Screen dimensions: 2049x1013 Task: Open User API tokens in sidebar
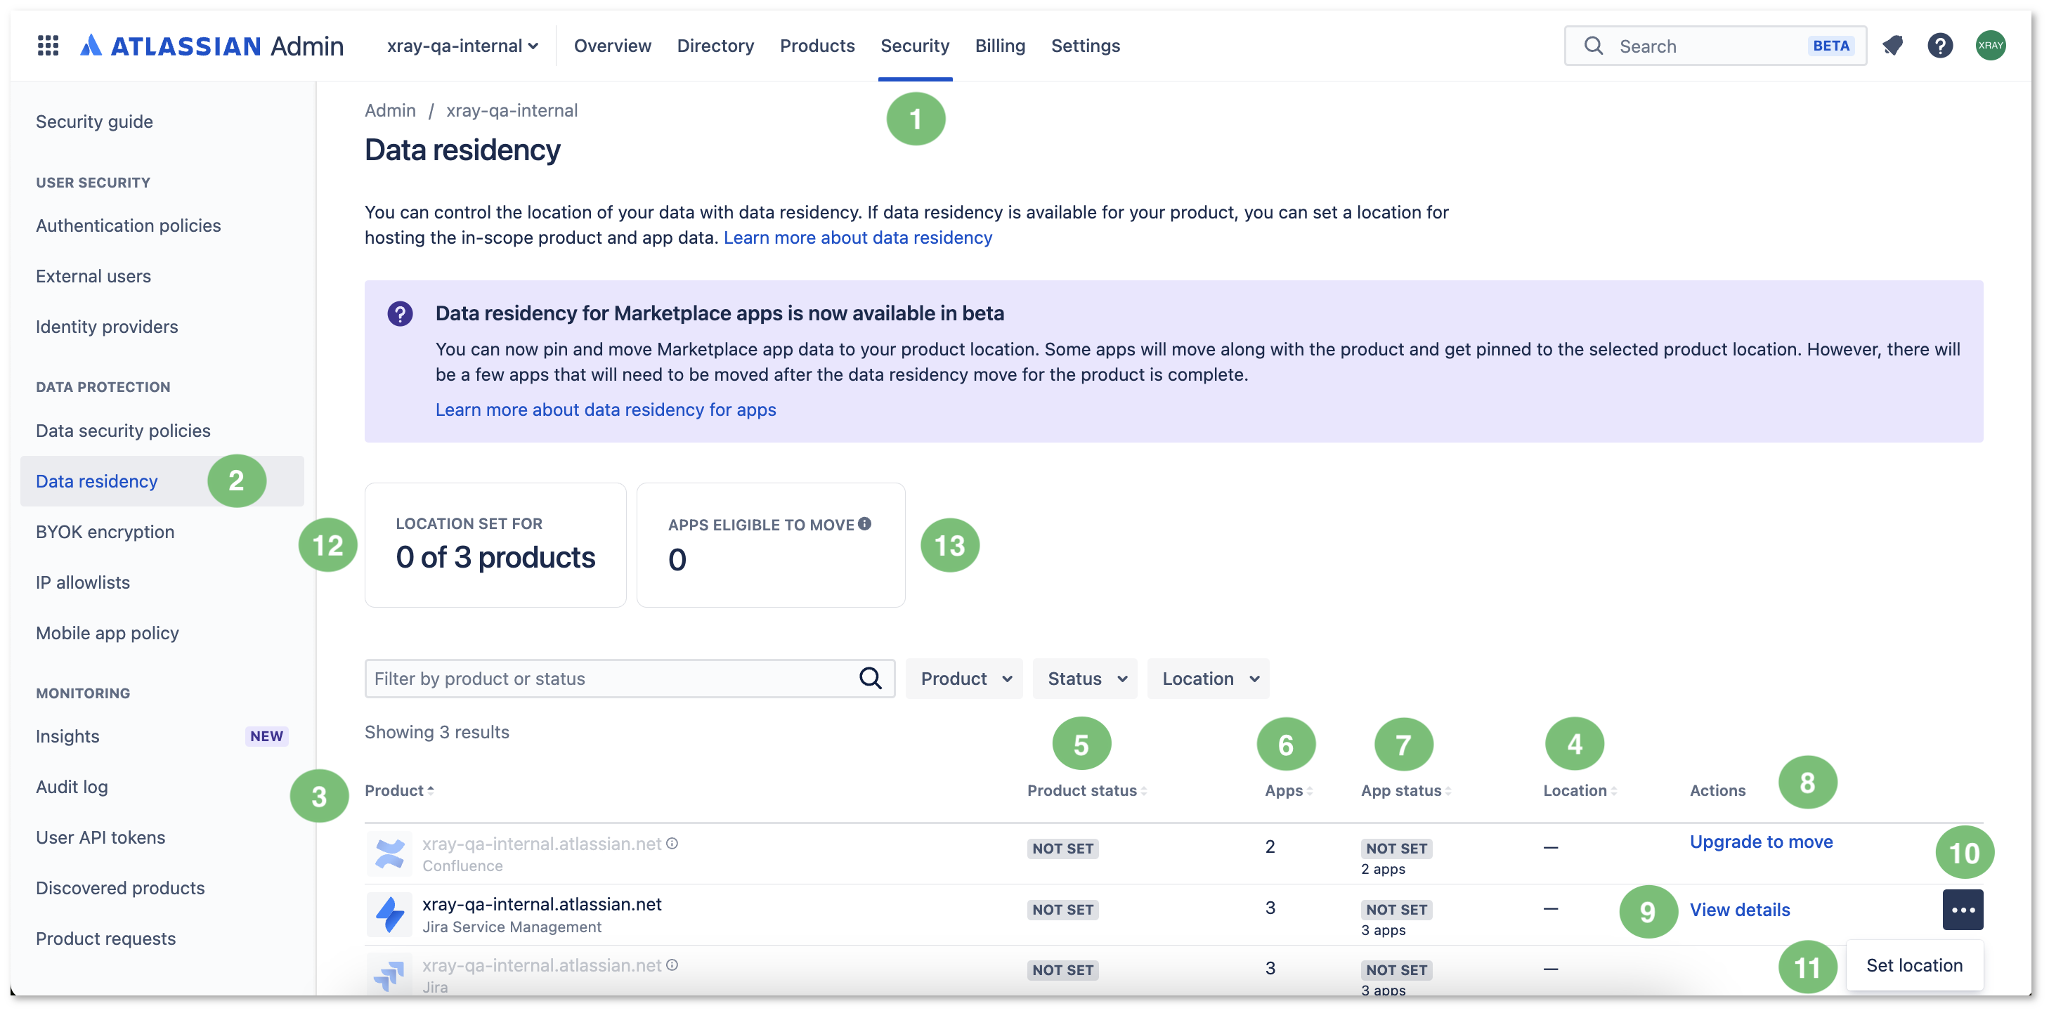[162, 838]
